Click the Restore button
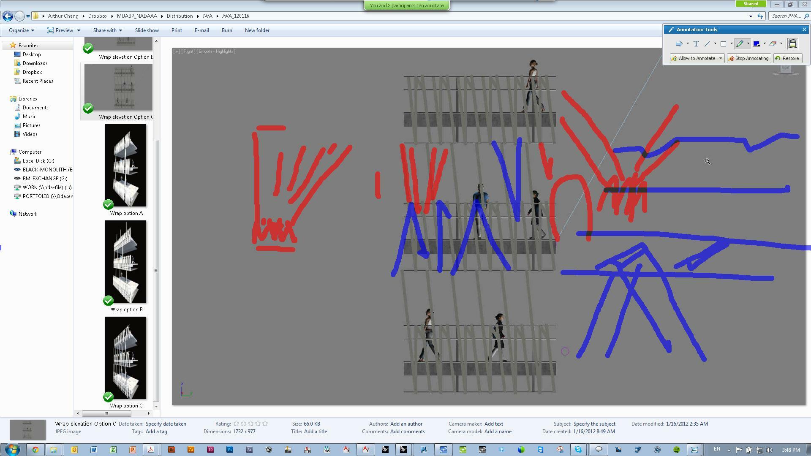The width and height of the screenshot is (811, 456). coord(787,58)
